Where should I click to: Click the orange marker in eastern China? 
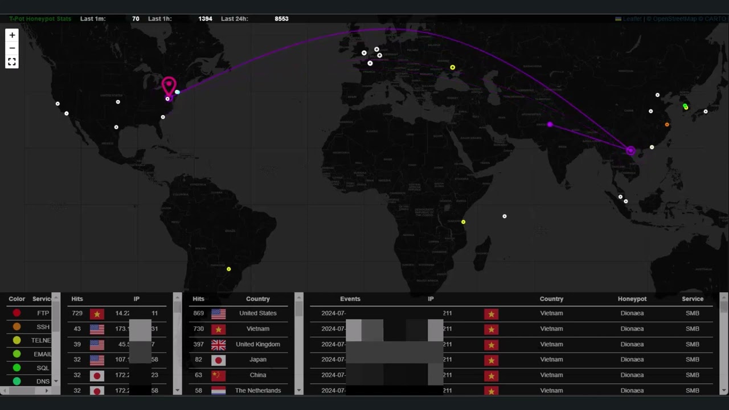click(x=667, y=124)
